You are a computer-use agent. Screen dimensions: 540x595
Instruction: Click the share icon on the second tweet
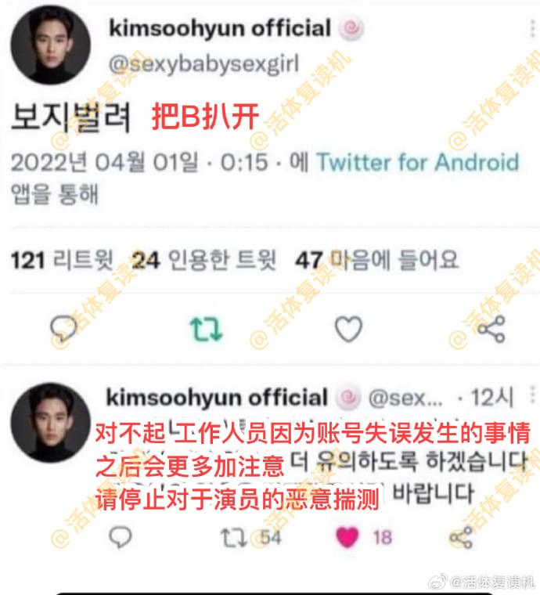(x=461, y=537)
